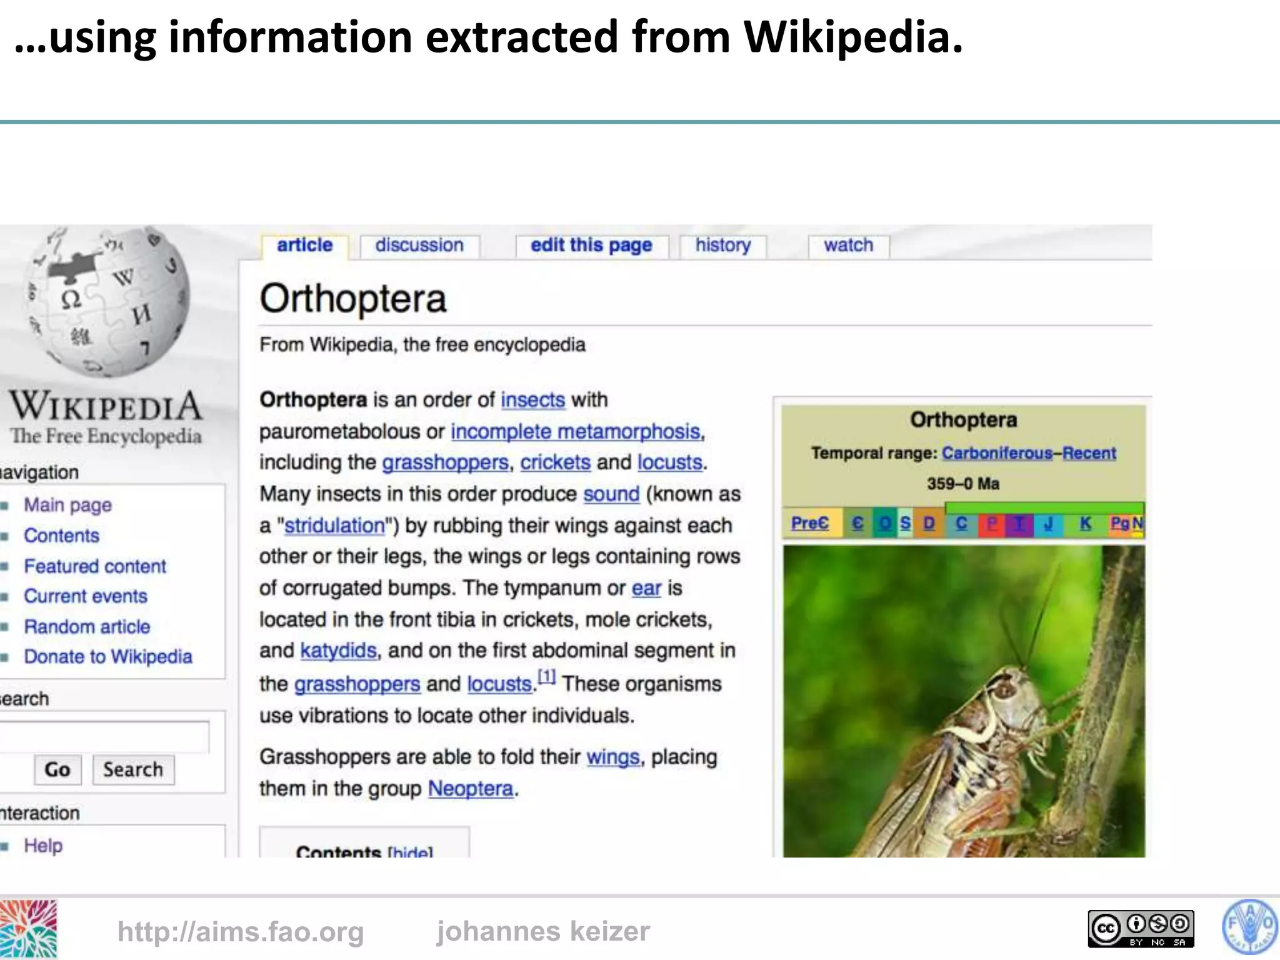Open the Carboniferous link in infobox
Image resolution: width=1280 pixels, height=960 pixels.
(x=997, y=453)
